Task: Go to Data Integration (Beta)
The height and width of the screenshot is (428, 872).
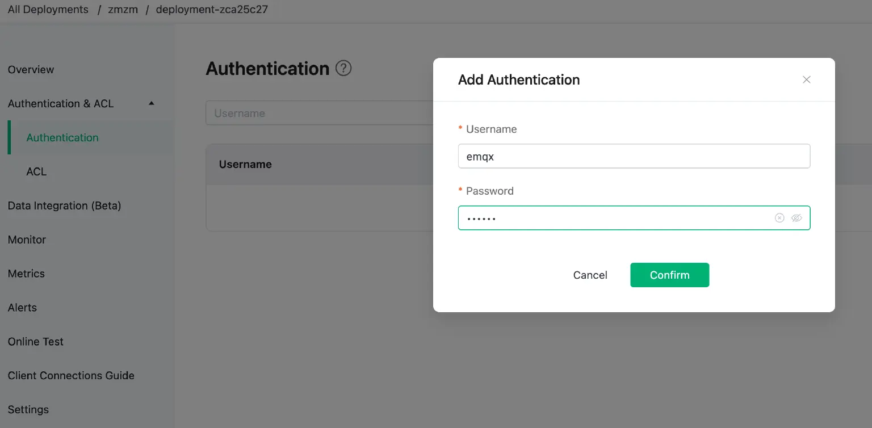Action: tap(64, 205)
